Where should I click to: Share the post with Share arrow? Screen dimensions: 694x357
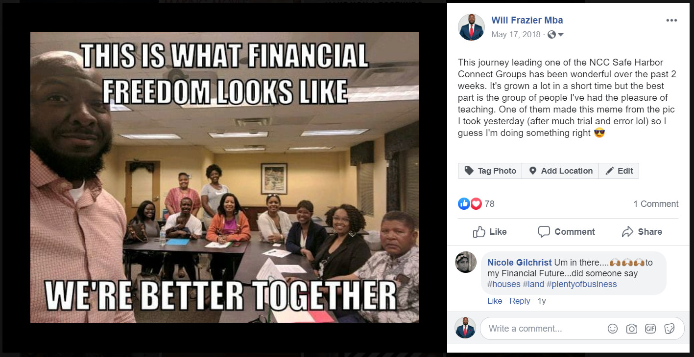(x=642, y=232)
